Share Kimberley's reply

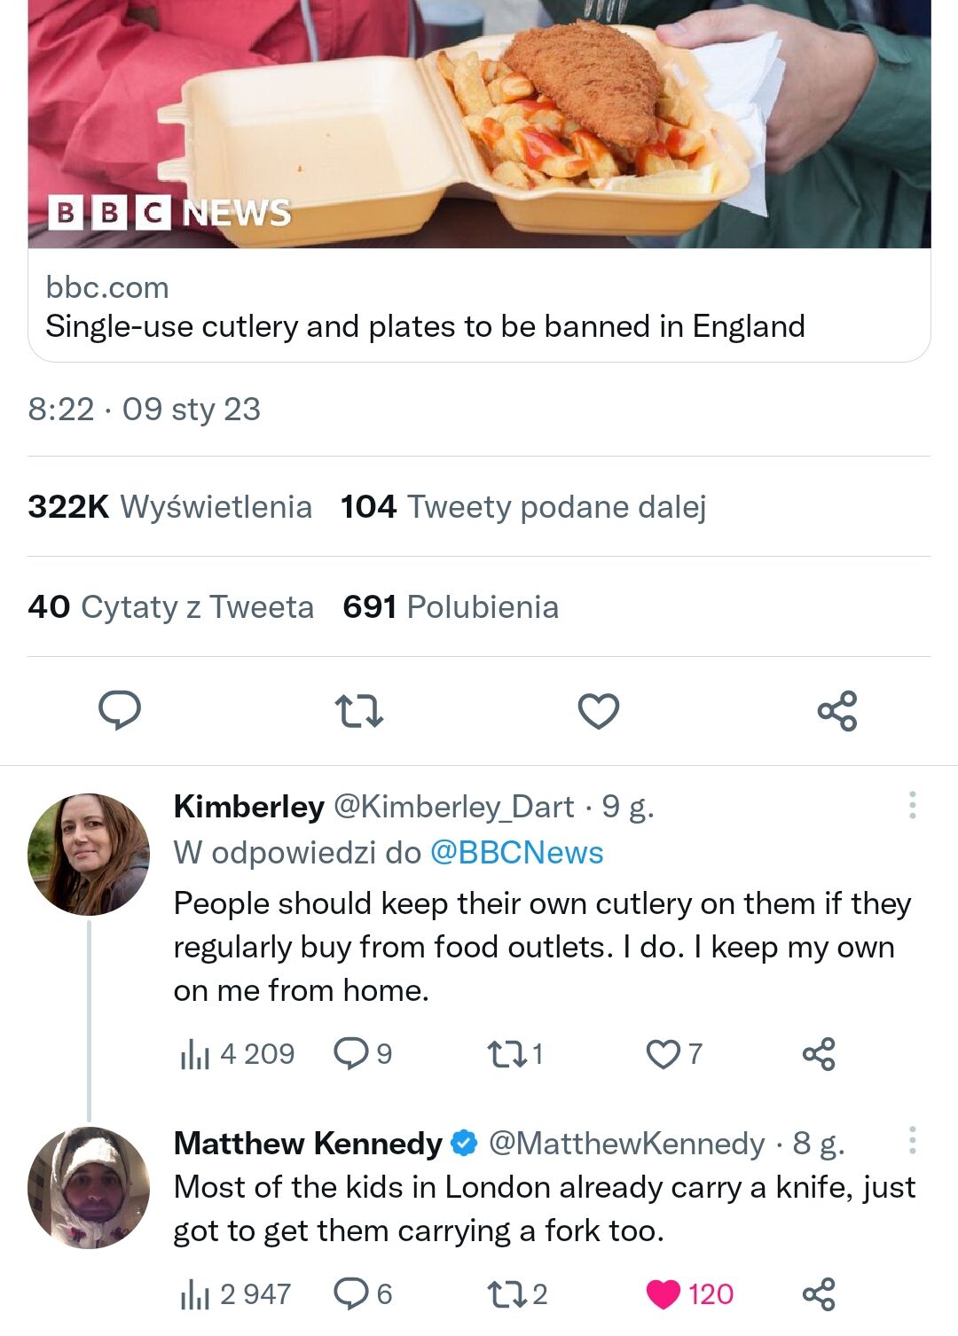818,1053
